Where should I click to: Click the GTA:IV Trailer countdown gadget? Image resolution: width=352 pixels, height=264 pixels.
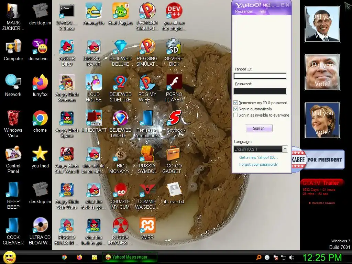tap(322, 191)
